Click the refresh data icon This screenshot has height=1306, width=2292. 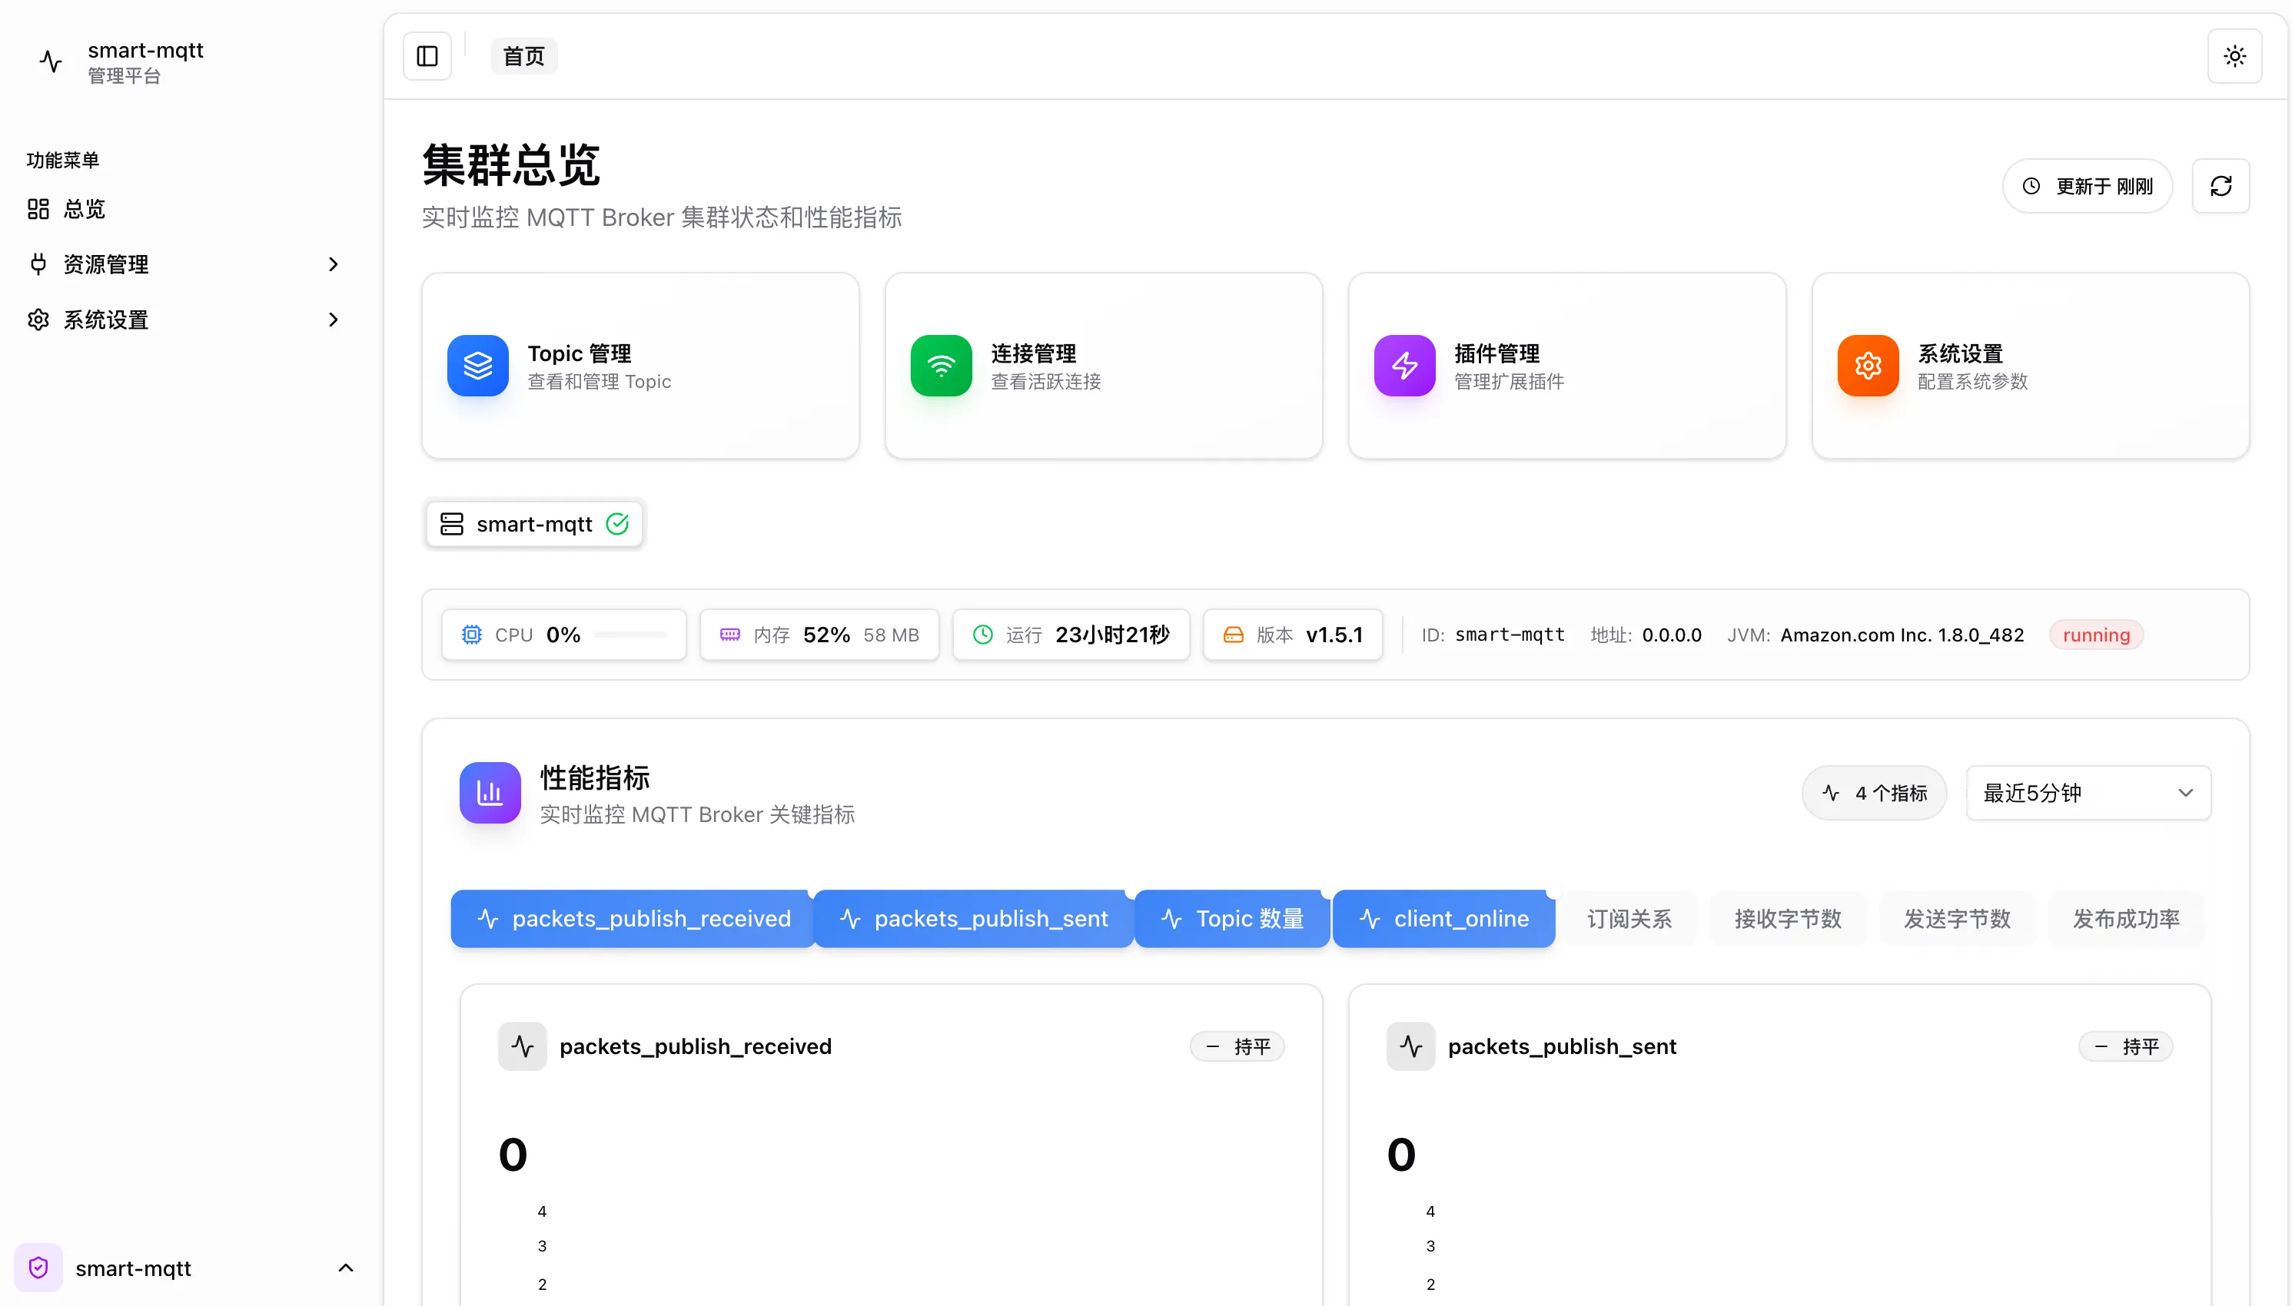coord(2221,186)
